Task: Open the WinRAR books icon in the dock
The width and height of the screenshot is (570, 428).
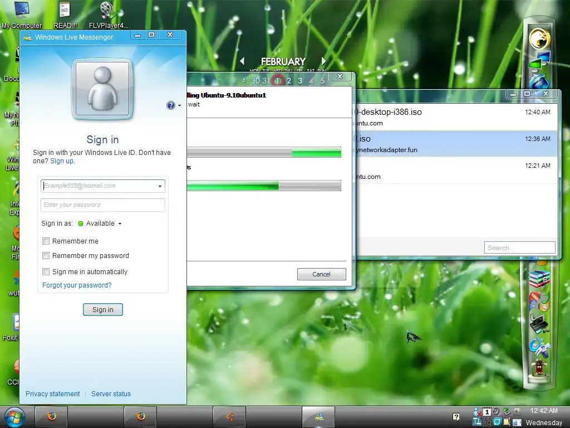Action: click(x=539, y=279)
